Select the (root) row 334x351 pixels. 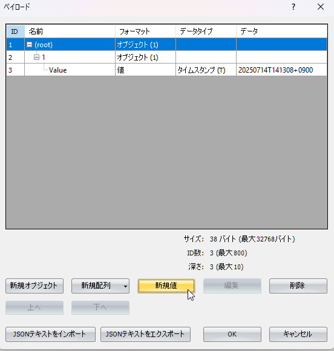coord(166,45)
